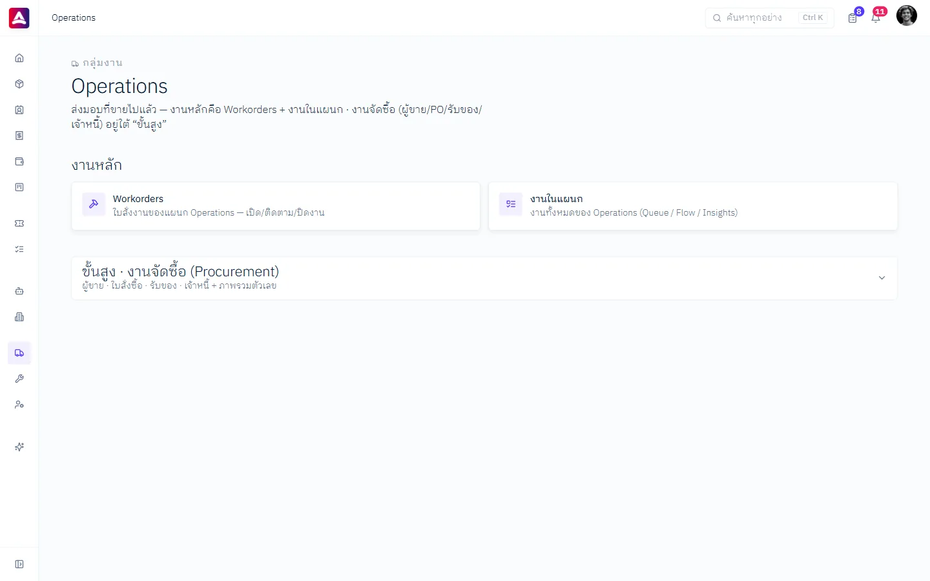
Task: Open the checklist icon in sidebar
Action: (x=19, y=249)
